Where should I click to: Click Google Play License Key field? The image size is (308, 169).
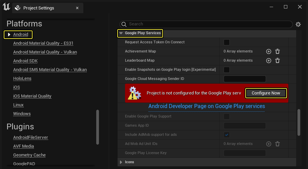tap(245, 153)
